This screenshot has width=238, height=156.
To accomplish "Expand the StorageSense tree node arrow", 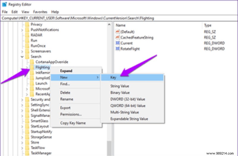I will click(22, 137).
